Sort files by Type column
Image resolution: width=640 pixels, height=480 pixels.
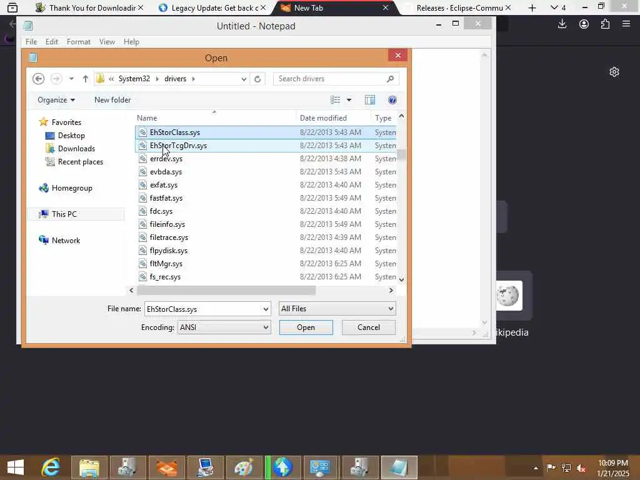[383, 118]
